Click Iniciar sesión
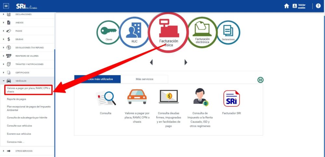 tap(299, 6)
